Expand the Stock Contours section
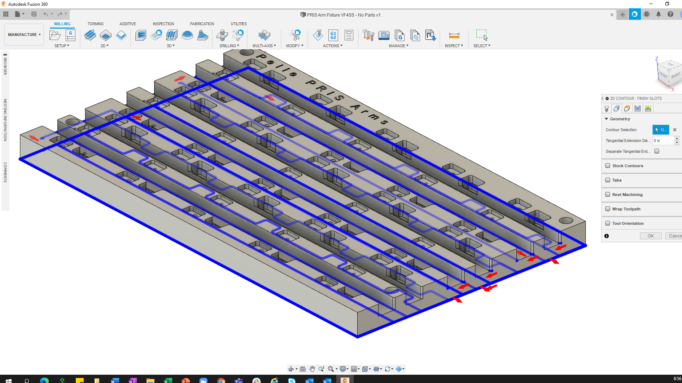Image resolution: width=682 pixels, height=383 pixels. click(x=608, y=165)
